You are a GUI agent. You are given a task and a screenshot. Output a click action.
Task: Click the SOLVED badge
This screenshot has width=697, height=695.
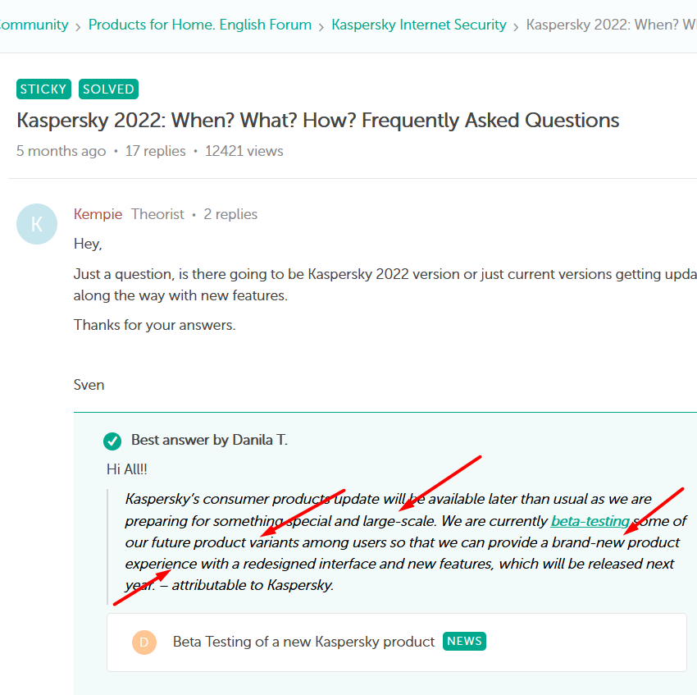(x=108, y=89)
